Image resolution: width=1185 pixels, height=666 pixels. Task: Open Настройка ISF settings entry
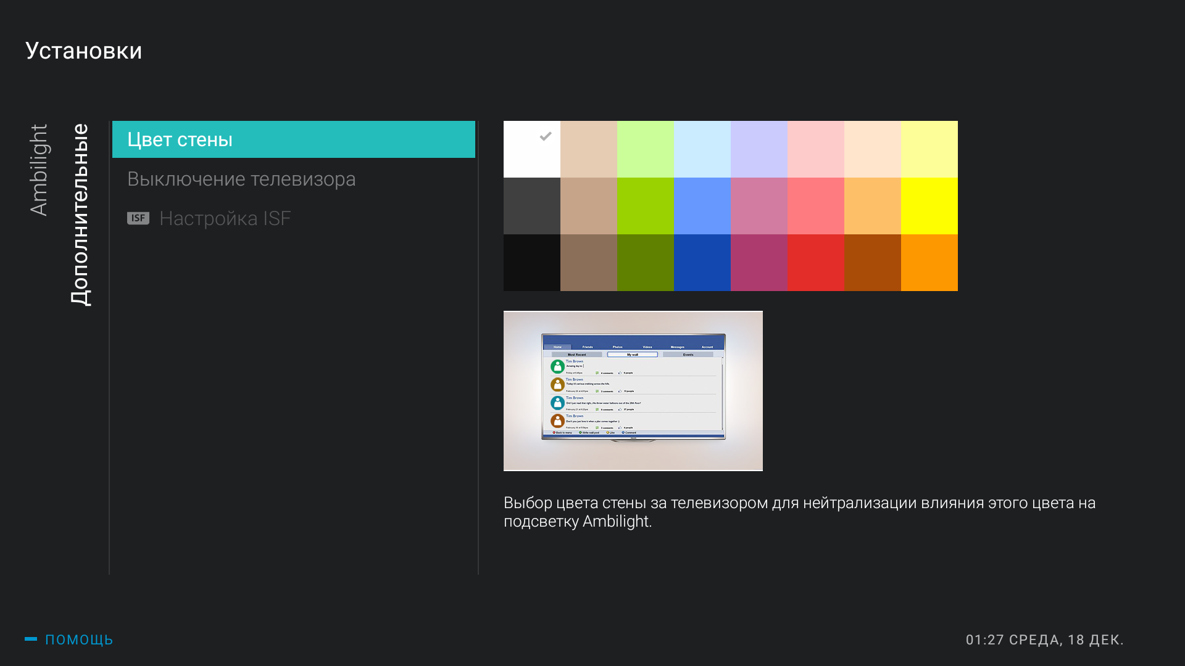pos(225,218)
